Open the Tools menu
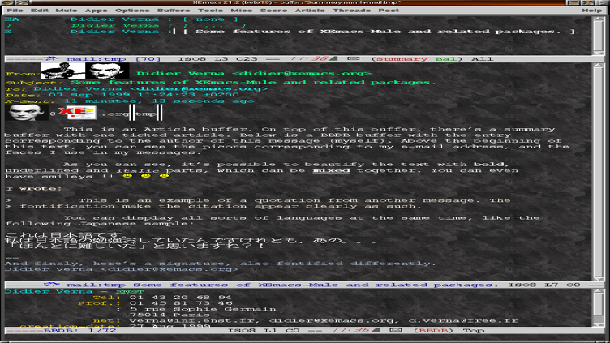This screenshot has height=343, width=610. point(210,11)
